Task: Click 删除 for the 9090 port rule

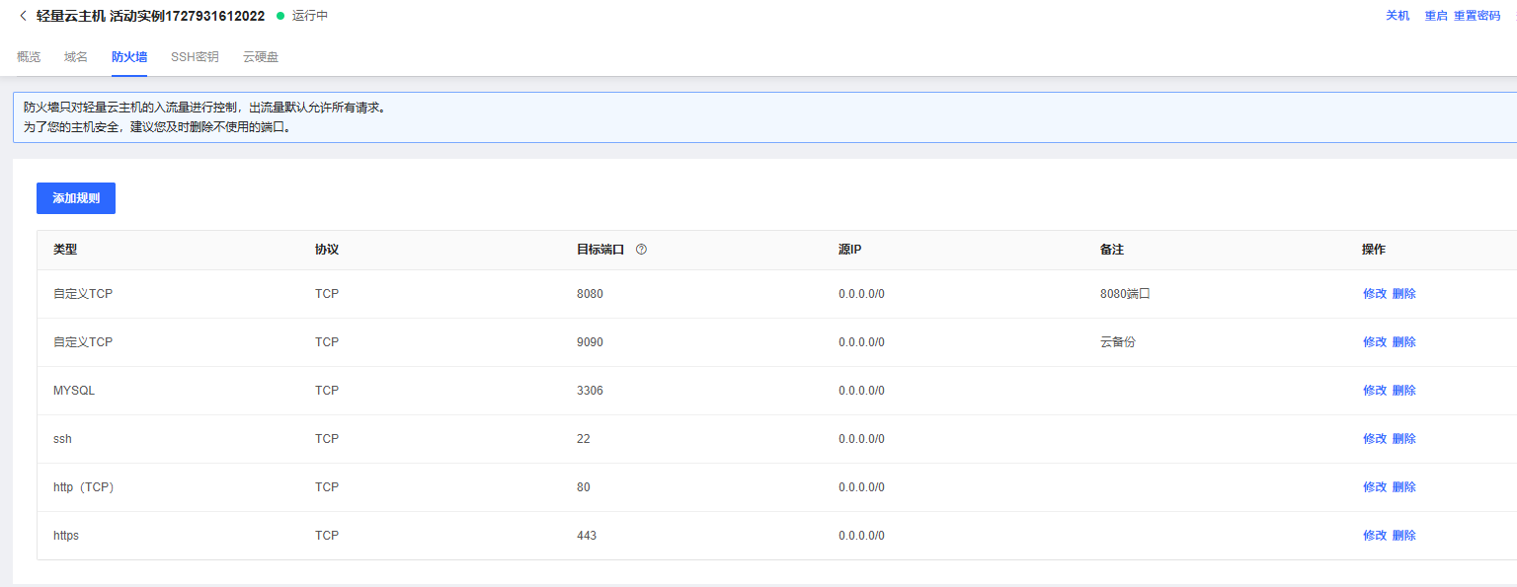Action: [1404, 342]
